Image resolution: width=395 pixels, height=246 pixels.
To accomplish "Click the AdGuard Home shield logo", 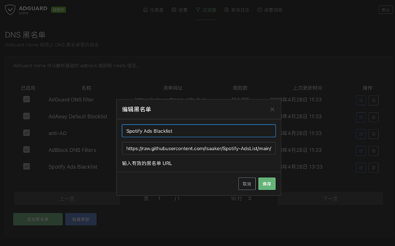I will [10, 10].
